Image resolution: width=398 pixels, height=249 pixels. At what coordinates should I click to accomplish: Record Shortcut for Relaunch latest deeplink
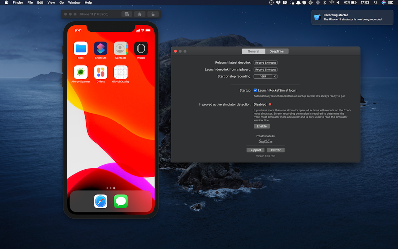pos(266,63)
